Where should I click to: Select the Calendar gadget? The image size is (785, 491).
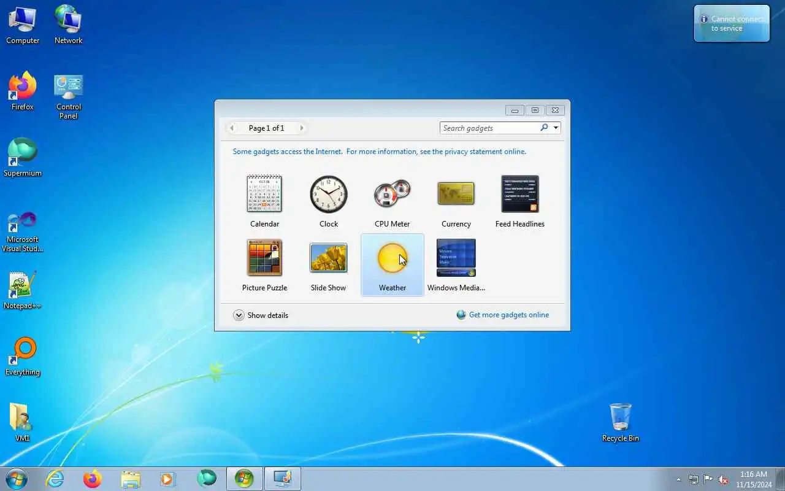coord(264,201)
